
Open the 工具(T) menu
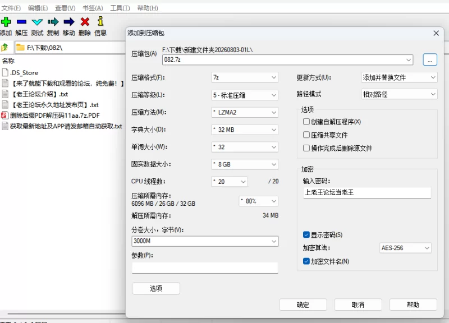(120, 8)
